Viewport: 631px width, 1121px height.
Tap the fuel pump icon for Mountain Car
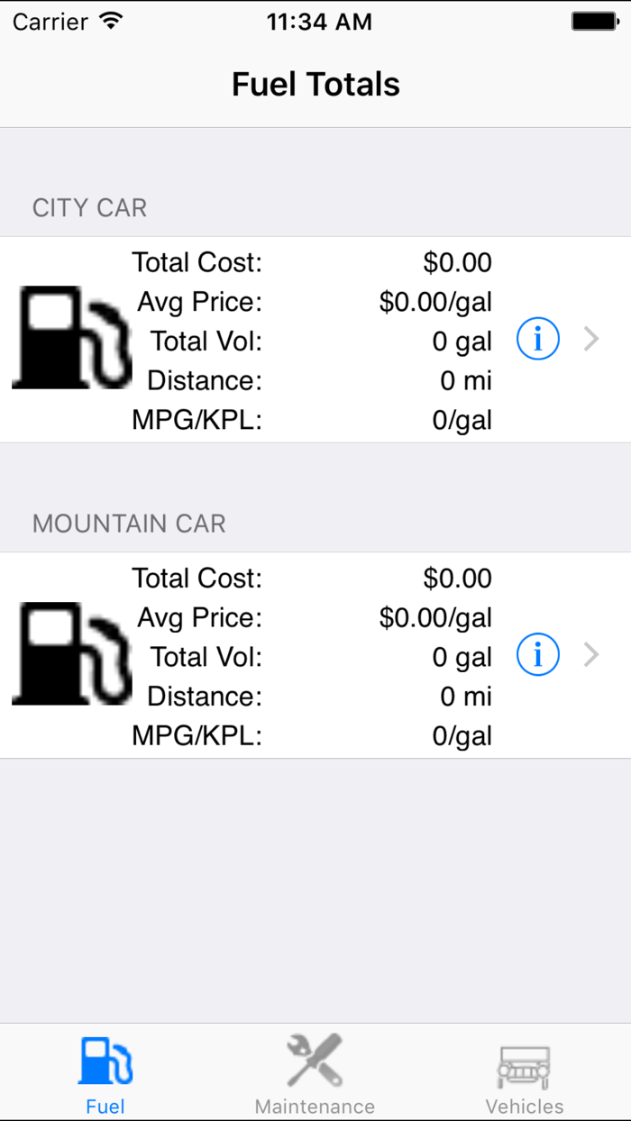(x=71, y=654)
